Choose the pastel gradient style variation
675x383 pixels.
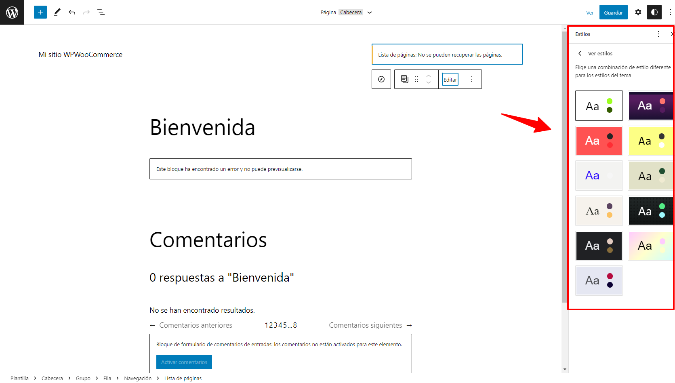click(x=651, y=246)
